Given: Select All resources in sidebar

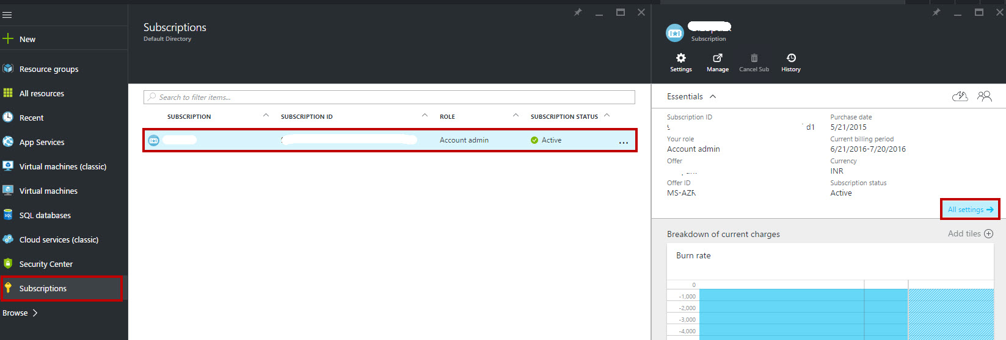Looking at the screenshot, I should pos(64,93).
